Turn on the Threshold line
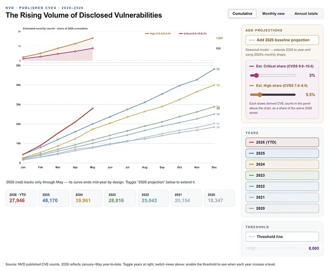The width and height of the screenshot is (329, 271). click(282, 236)
